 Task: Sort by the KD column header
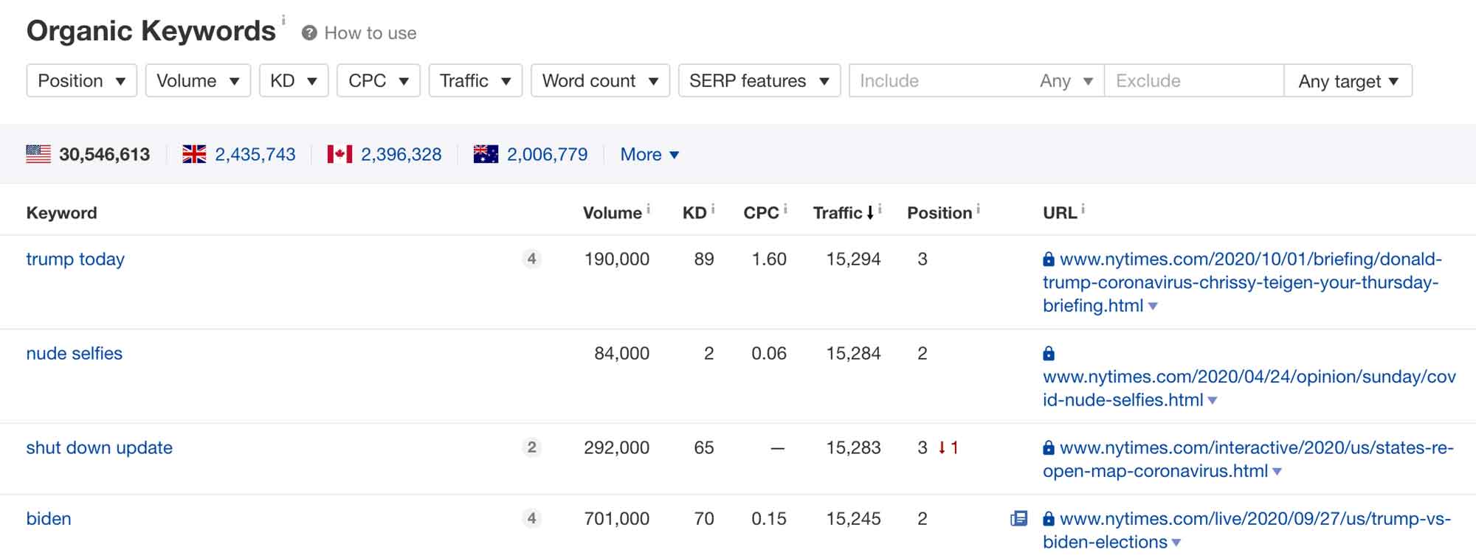click(x=694, y=213)
